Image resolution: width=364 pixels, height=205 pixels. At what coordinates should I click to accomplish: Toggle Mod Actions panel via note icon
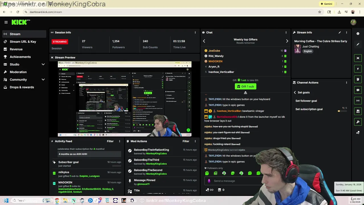(x=358, y=79)
